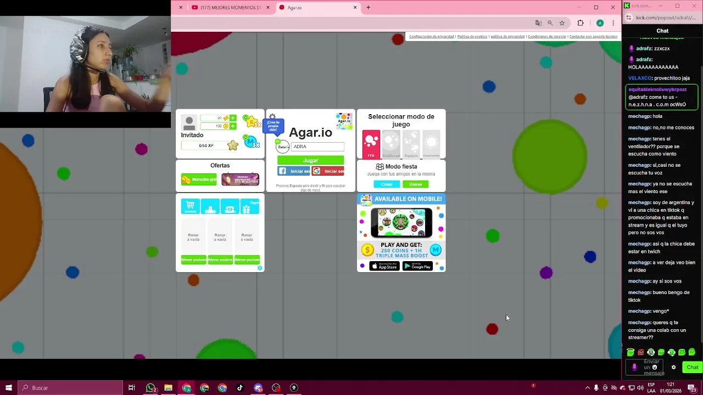Sign in with Google button
This screenshot has width=703, height=395.
tap(328, 171)
